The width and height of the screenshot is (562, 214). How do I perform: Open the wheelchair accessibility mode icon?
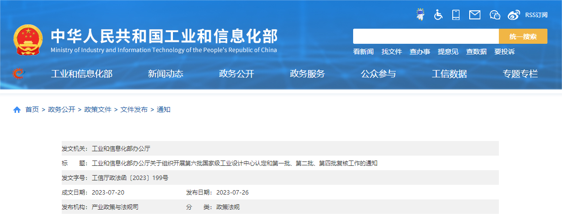438,15
